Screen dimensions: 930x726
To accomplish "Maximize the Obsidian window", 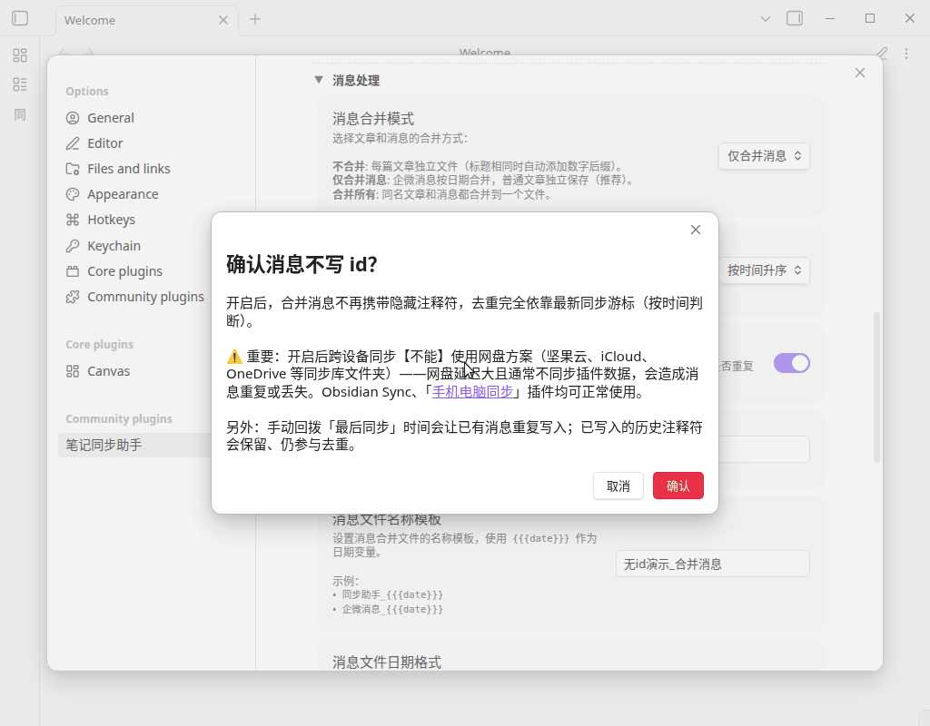I will coord(870,18).
